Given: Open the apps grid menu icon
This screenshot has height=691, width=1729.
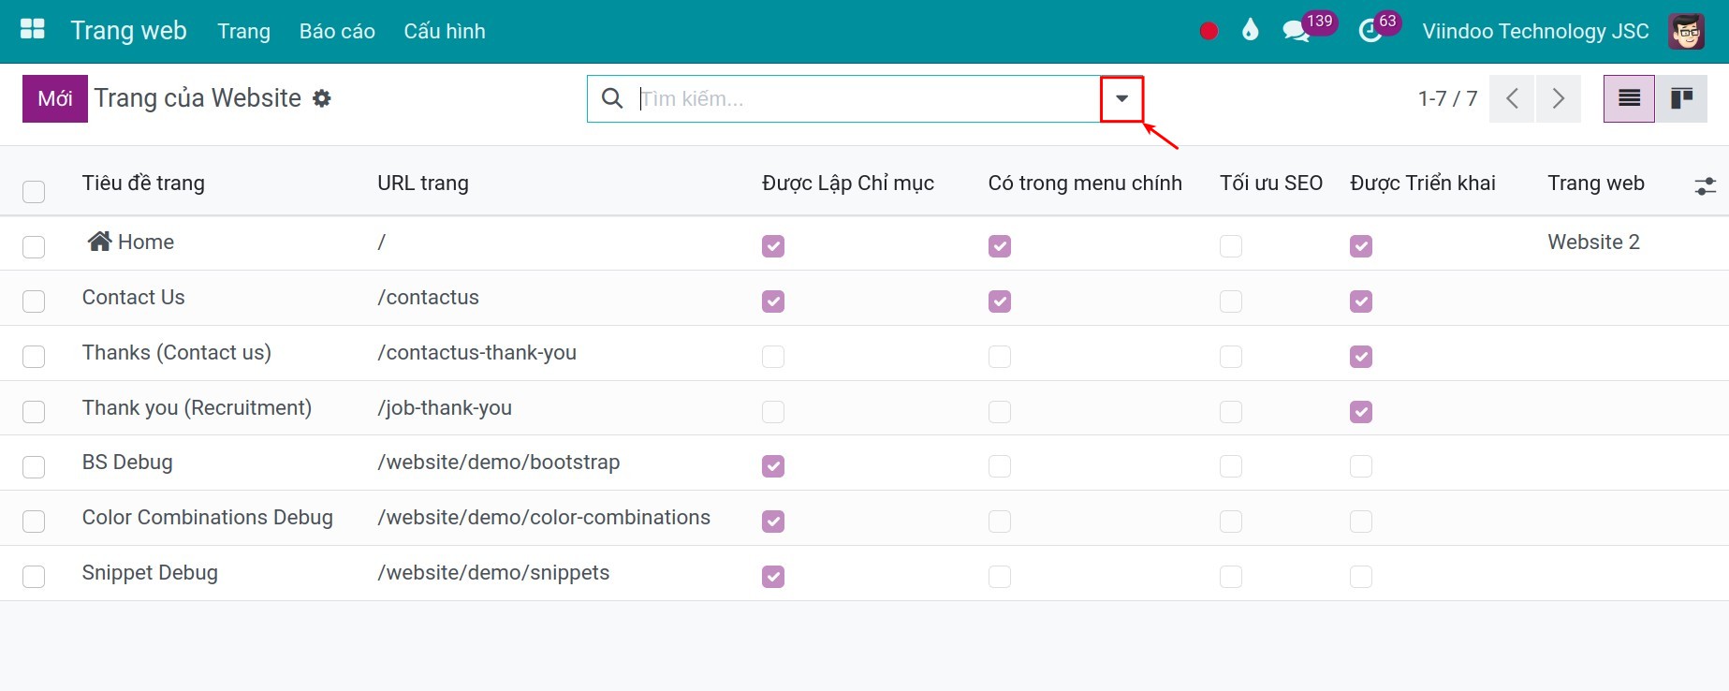Looking at the screenshot, I should [33, 30].
